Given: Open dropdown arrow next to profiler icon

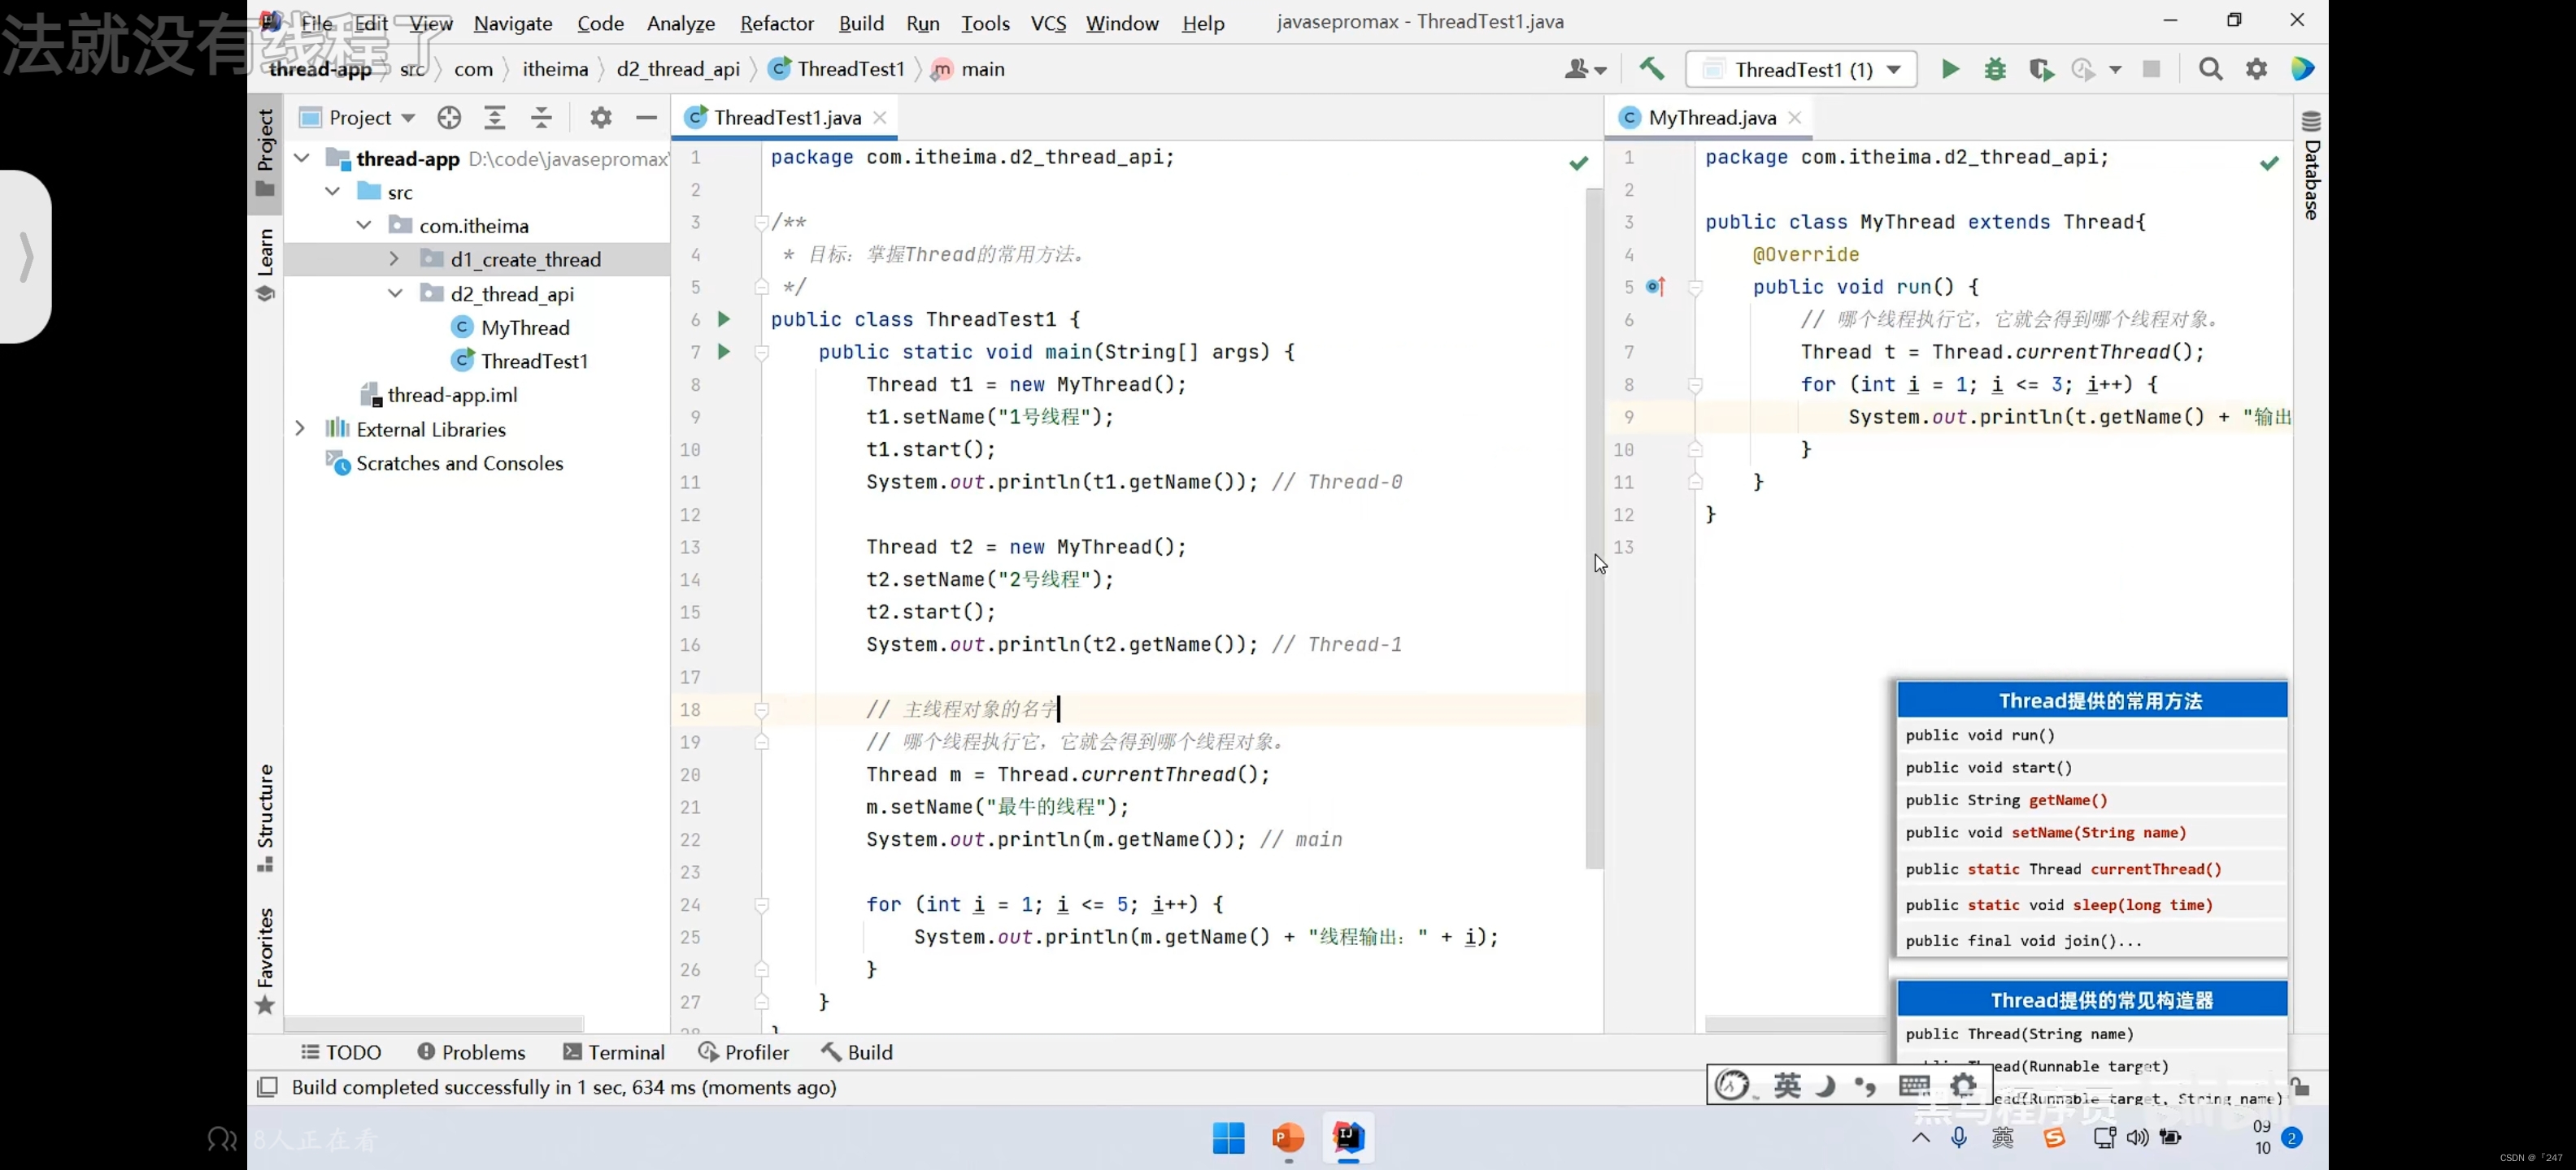Looking at the screenshot, I should (2115, 69).
